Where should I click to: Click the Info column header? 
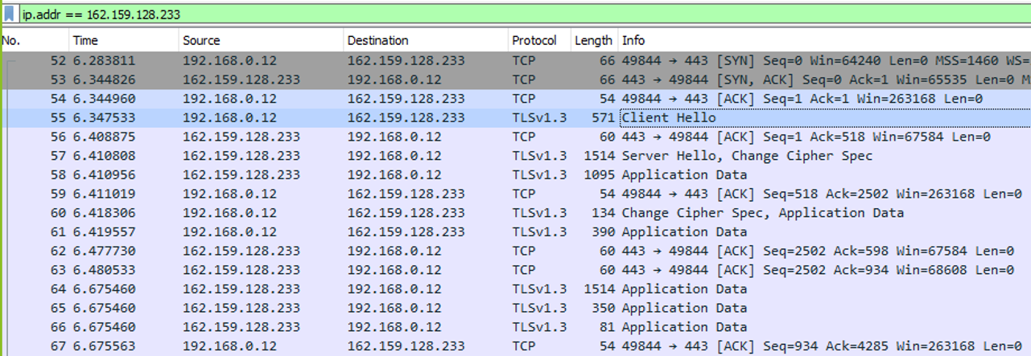point(824,40)
